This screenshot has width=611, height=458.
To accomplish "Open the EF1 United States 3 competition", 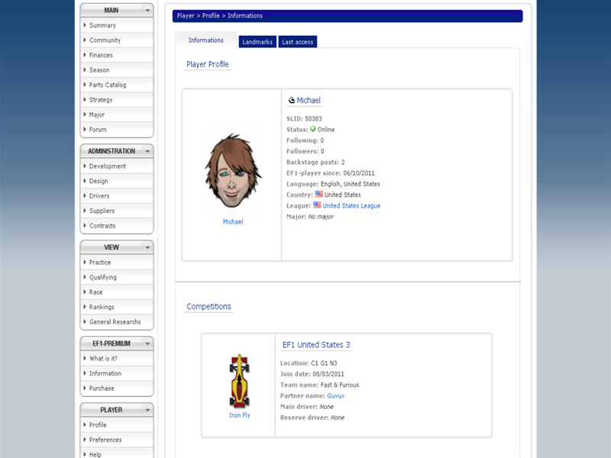I will pos(316,344).
